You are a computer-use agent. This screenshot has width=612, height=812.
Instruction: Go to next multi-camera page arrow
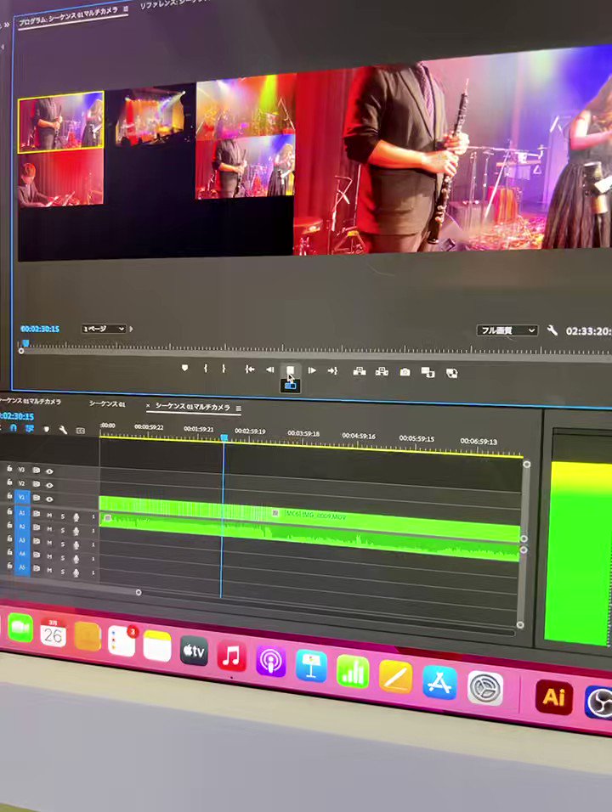click(132, 329)
